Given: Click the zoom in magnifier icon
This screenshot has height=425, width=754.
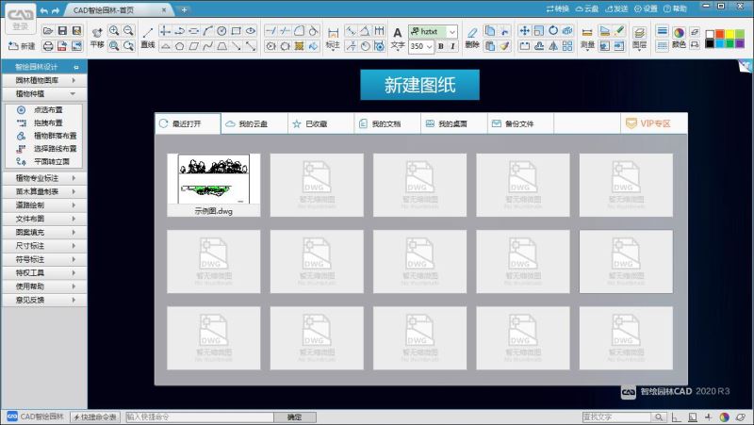Looking at the screenshot, I should [x=114, y=31].
